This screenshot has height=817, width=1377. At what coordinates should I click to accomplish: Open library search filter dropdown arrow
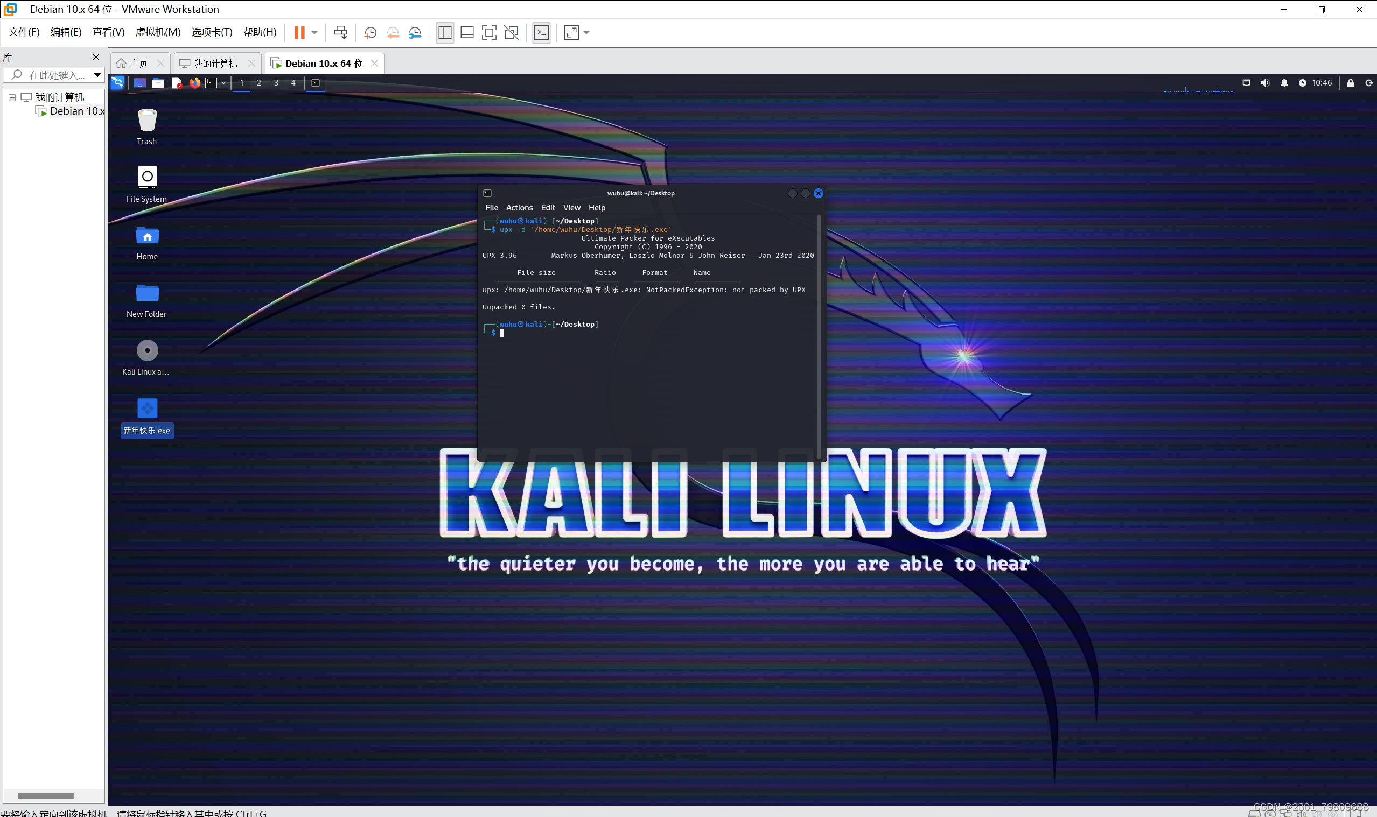pos(97,74)
